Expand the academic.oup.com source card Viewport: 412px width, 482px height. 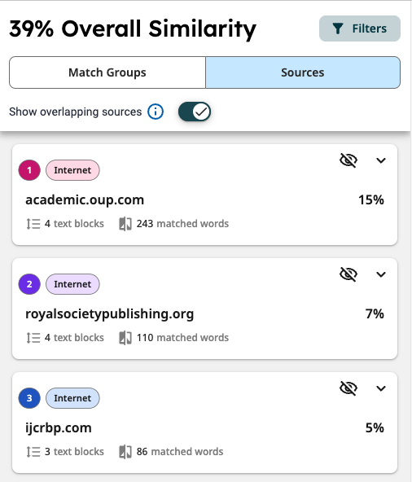(381, 160)
